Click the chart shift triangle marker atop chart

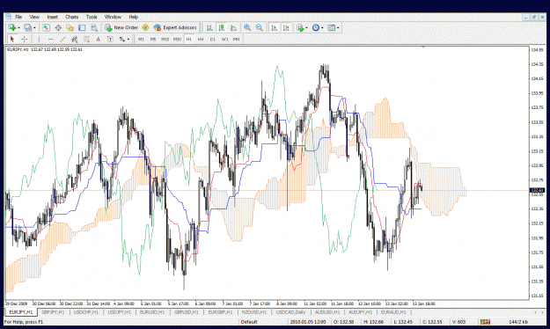coord(423,47)
